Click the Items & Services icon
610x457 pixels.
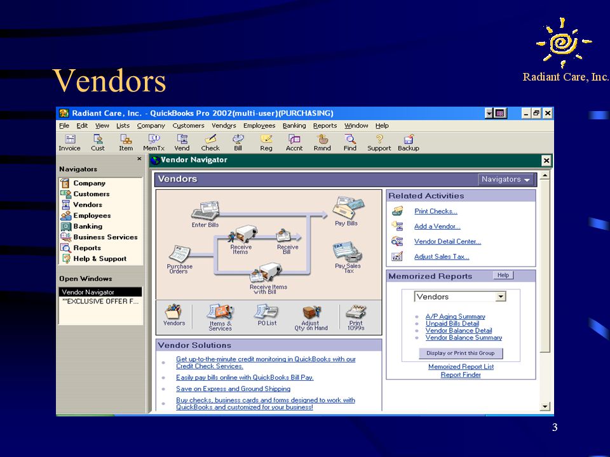(220, 317)
